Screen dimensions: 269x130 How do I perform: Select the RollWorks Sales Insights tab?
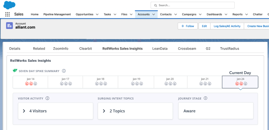[123, 49]
